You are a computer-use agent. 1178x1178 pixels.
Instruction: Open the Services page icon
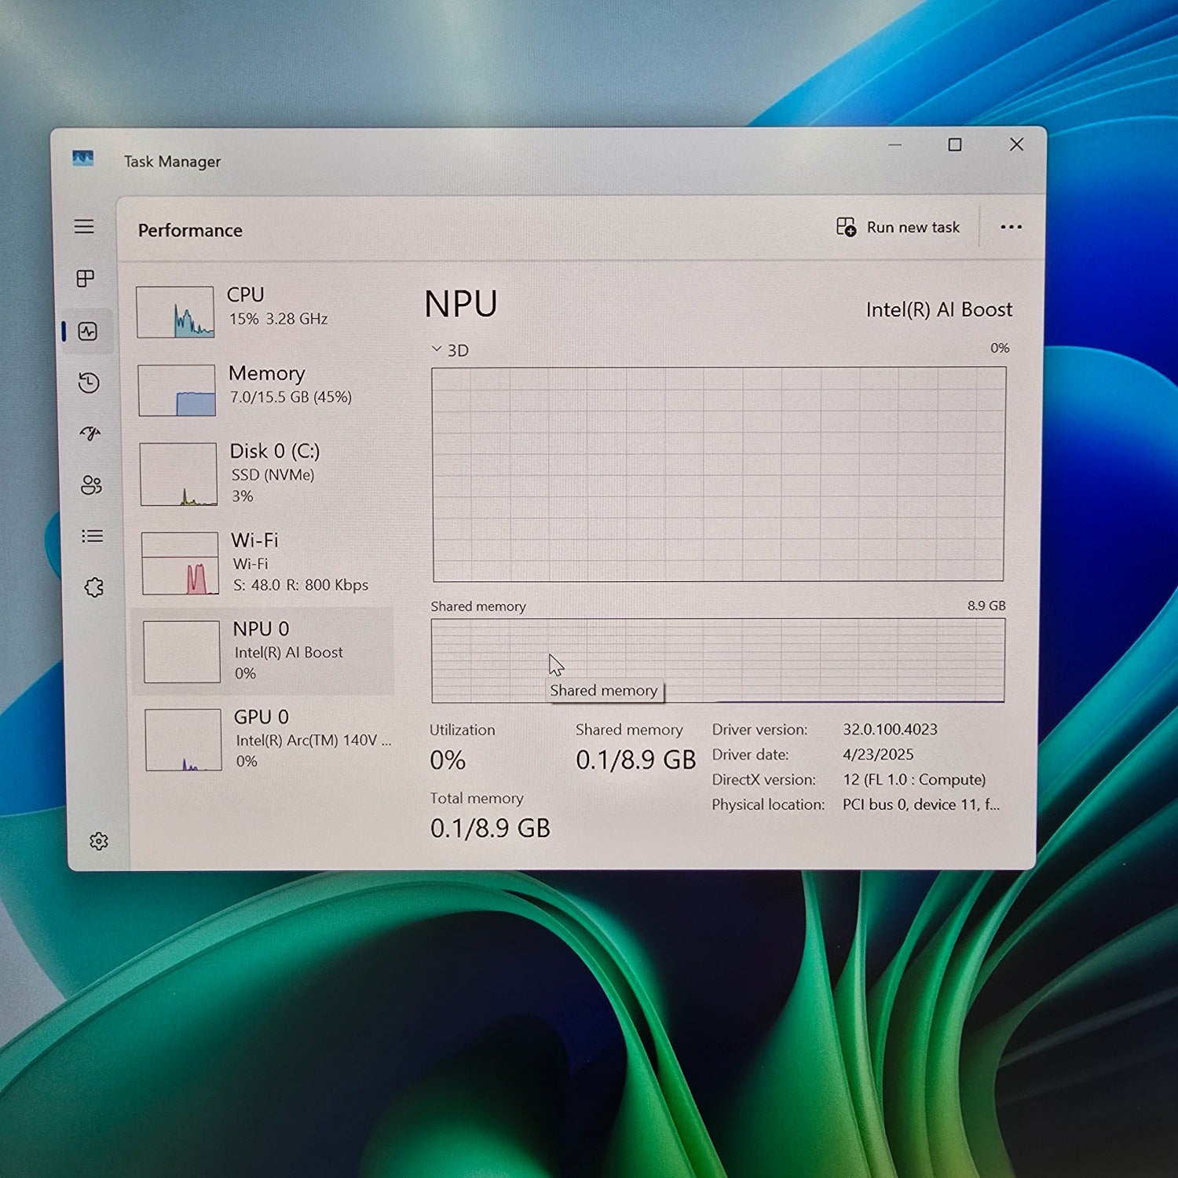[x=93, y=587]
